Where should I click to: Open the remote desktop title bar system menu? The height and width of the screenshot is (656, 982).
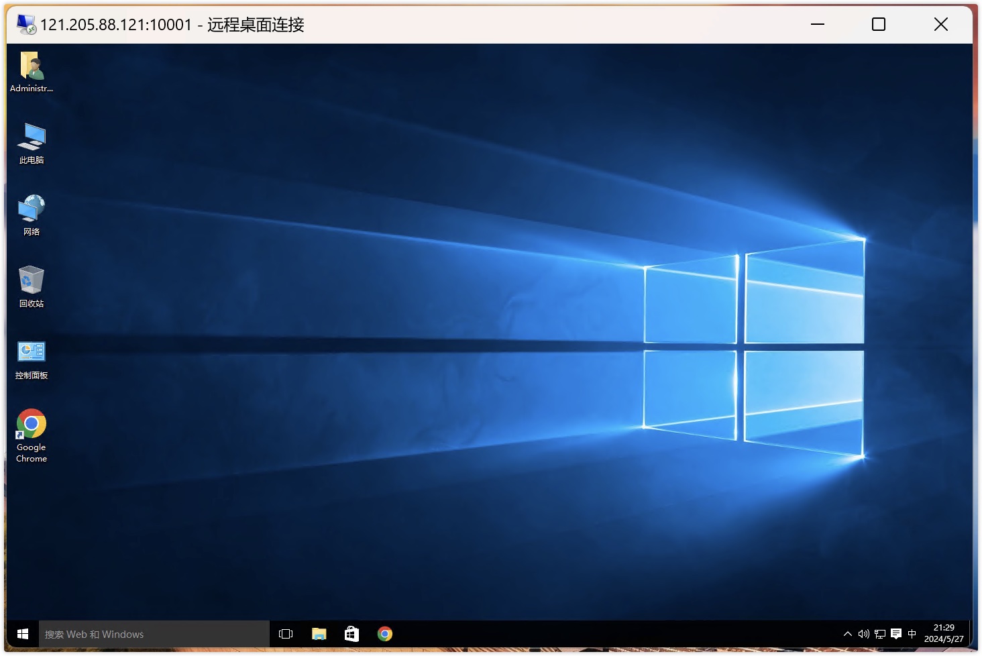[26, 25]
